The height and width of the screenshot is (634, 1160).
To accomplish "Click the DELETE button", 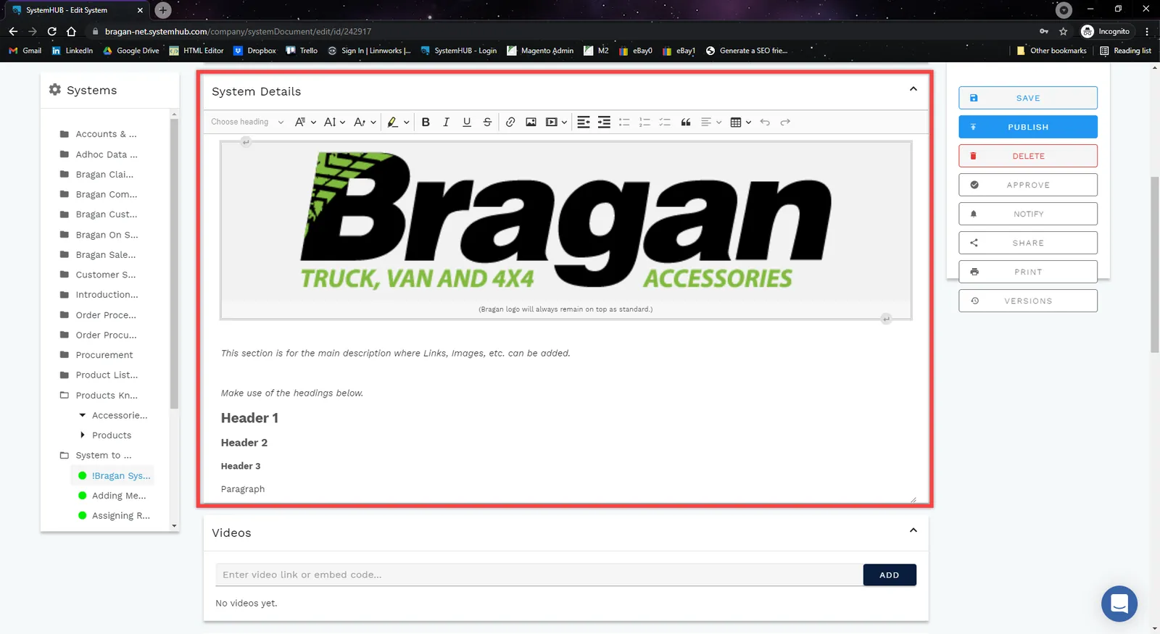I will 1028,156.
